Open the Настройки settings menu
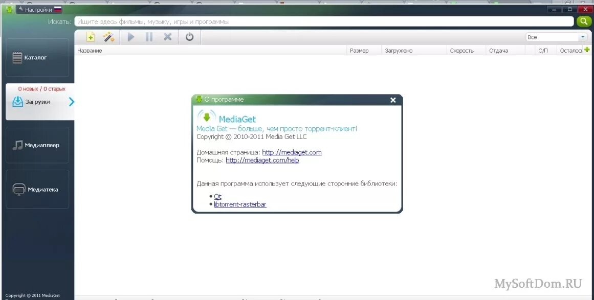Viewport: 594px width, 300px height. (35, 10)
